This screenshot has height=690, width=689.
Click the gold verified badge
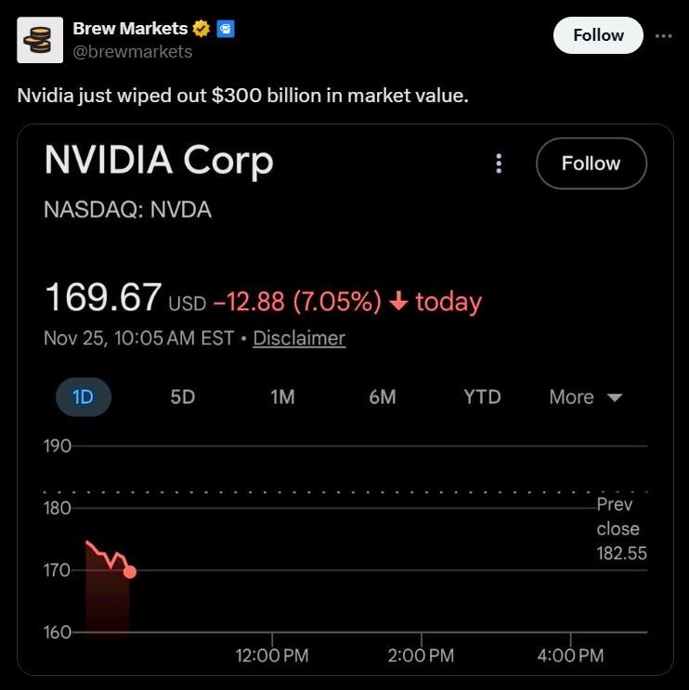coord(201,29)
